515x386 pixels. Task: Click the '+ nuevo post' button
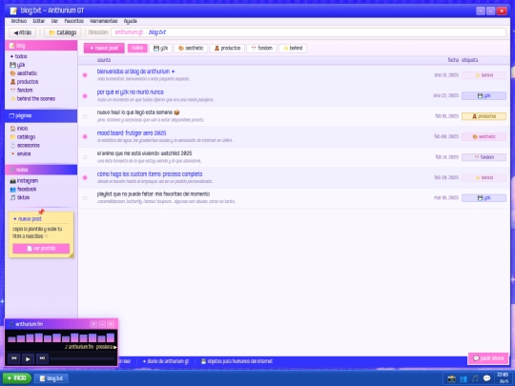[x=104, y=49]
